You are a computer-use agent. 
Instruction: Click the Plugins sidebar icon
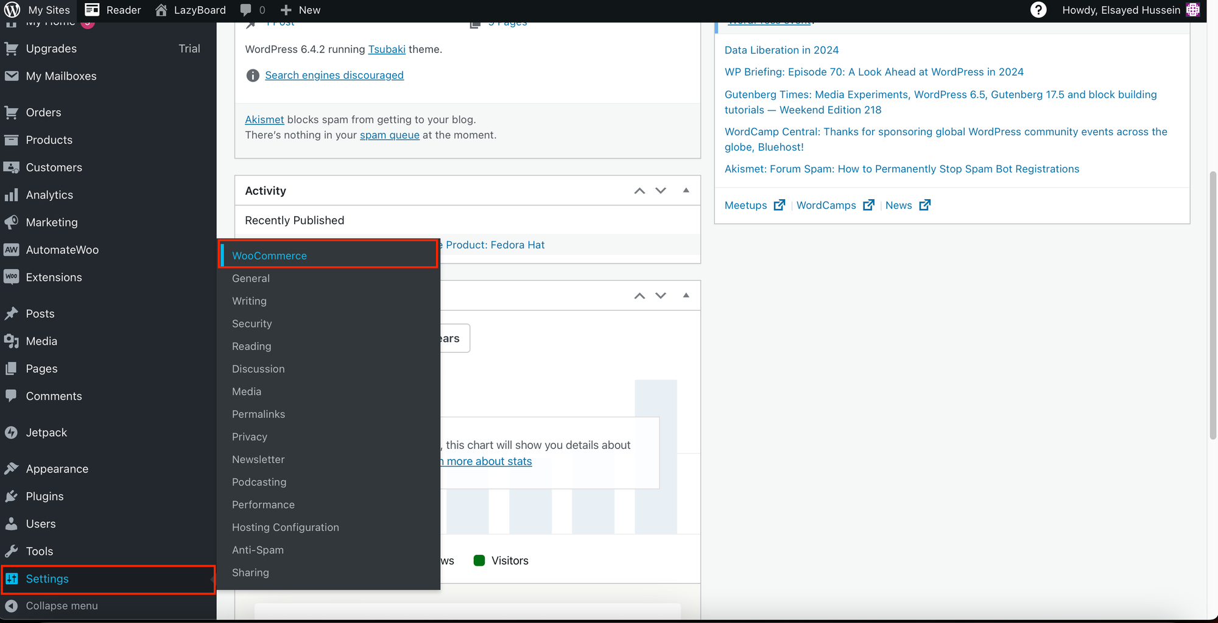(x=12, y=496)
